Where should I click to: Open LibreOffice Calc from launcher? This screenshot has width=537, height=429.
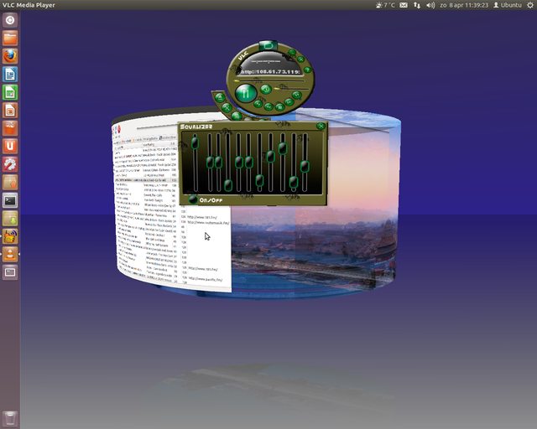[x=10, y=92]
